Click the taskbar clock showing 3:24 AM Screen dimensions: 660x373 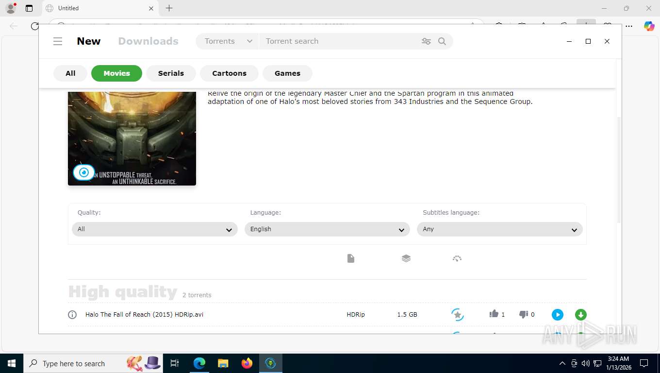pos(618,363)
